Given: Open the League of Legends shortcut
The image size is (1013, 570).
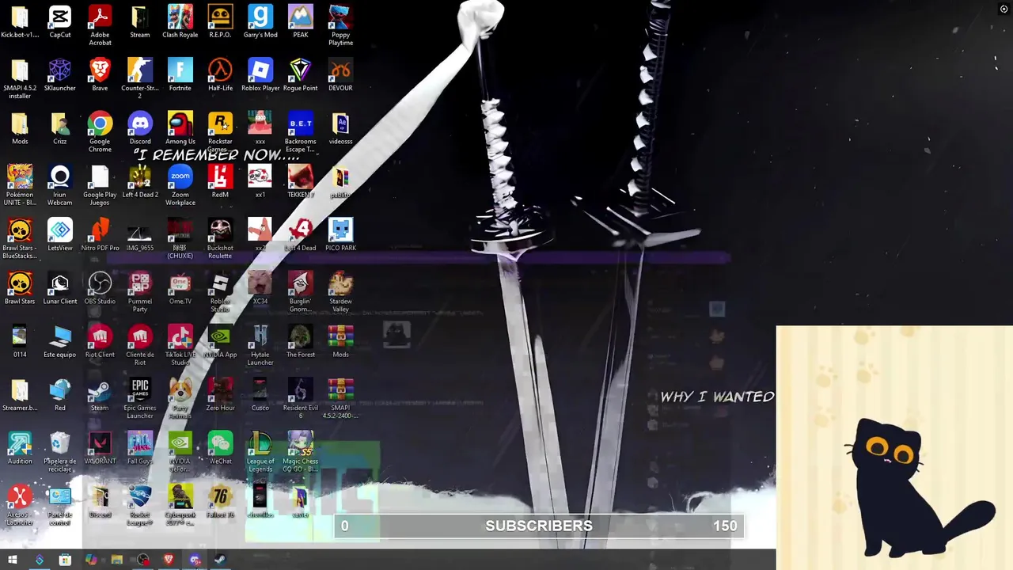Looking at the screenshot, I should (260, 450).
